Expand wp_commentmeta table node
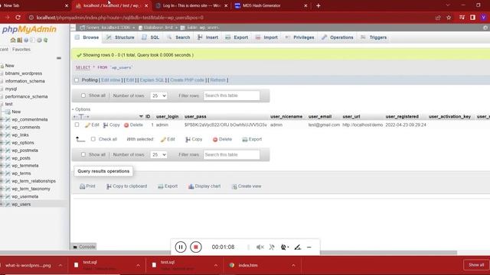This screenshot has height=275, width=490. point(2,119)
